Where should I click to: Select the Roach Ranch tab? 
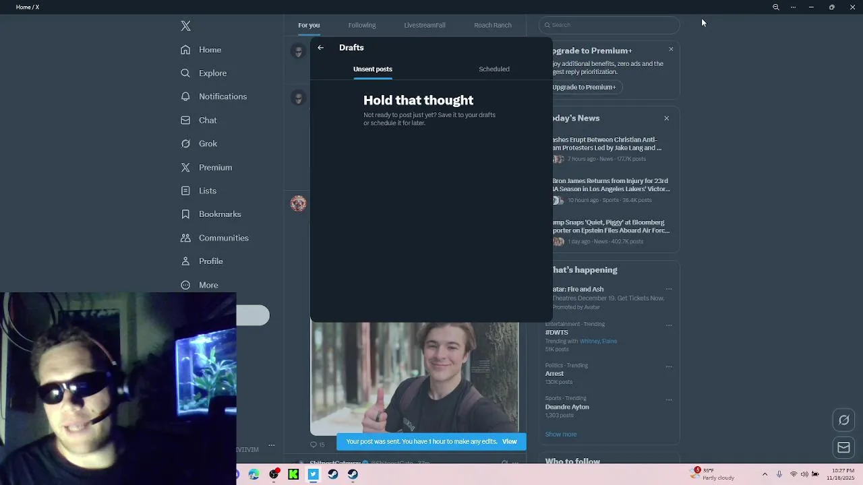pyautogui.click(x=493, y=25)
